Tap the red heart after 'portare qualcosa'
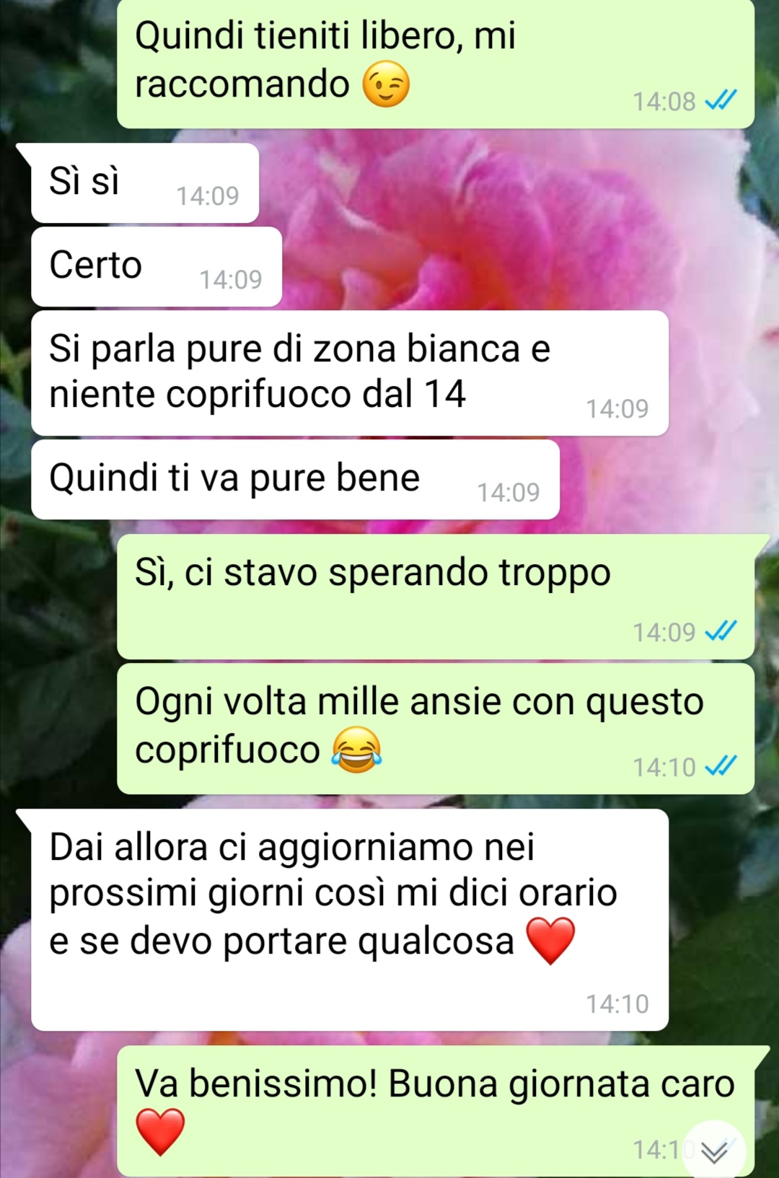This screenshot has width=779, height=1178. coord(551,941)
